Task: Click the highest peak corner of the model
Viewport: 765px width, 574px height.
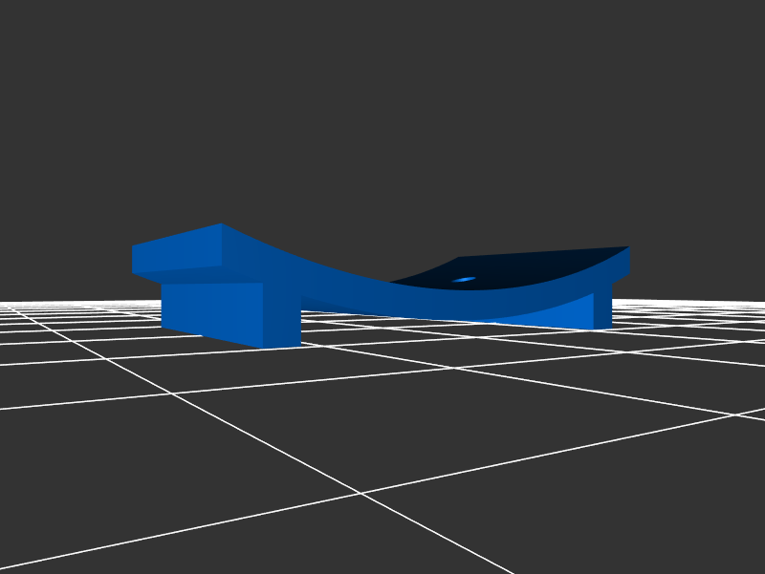Action: point(222,224)
